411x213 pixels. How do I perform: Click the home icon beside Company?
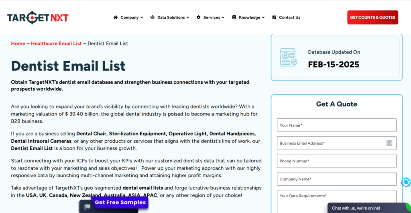tap(116, 17)
